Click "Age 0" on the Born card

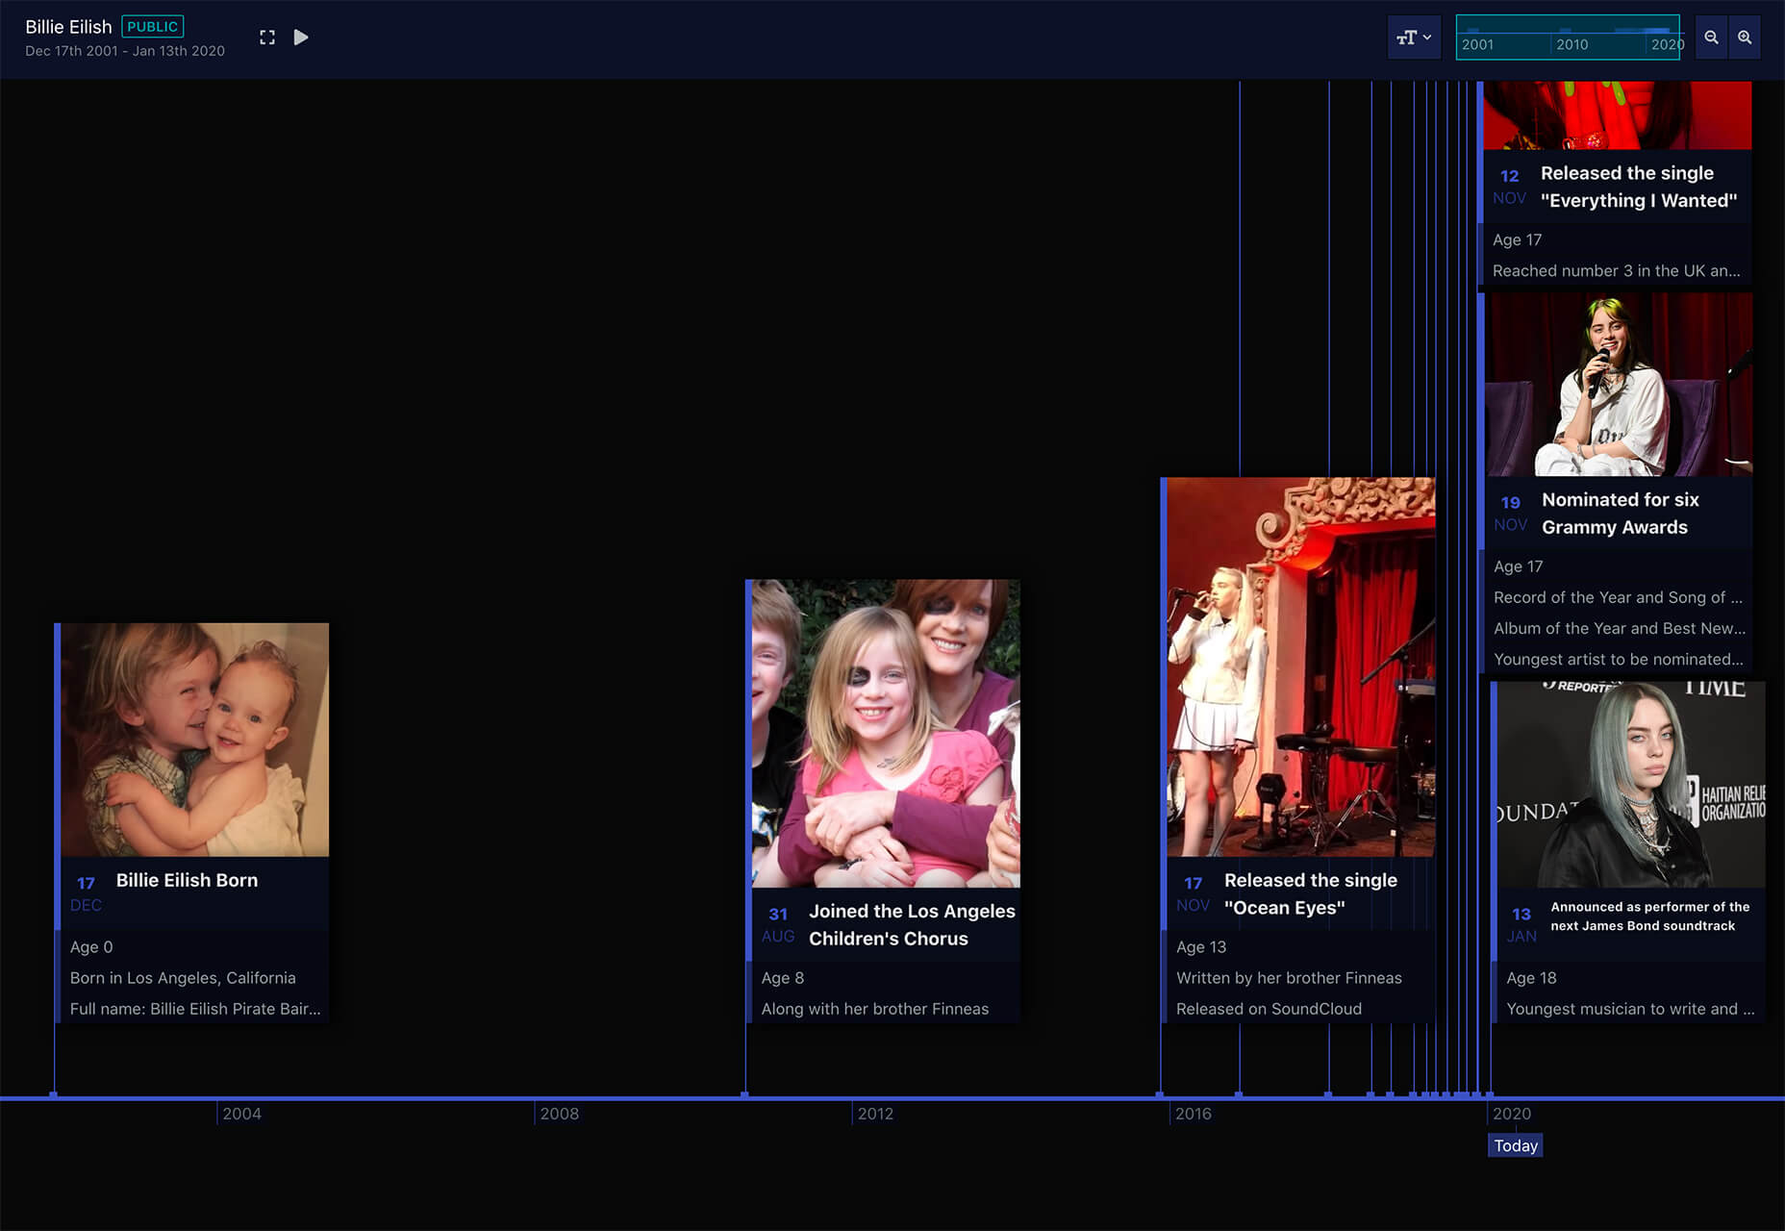[91, 947]
